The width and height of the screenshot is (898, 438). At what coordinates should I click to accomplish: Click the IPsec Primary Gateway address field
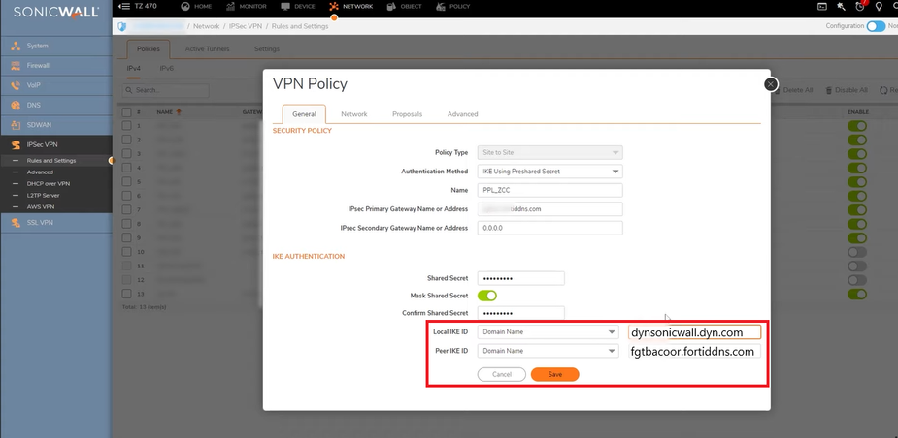(x=549, y=209)
